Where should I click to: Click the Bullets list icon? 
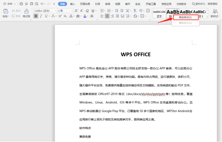[x=102, y=11]
